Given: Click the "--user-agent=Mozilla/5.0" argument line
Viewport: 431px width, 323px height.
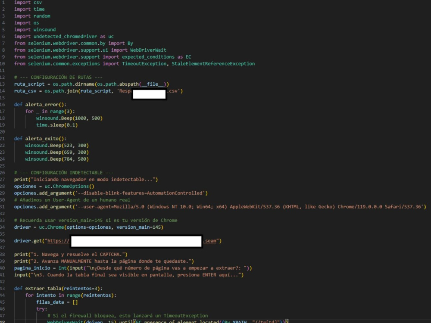Looking at the screenshot, I should (x=220, y=207).
